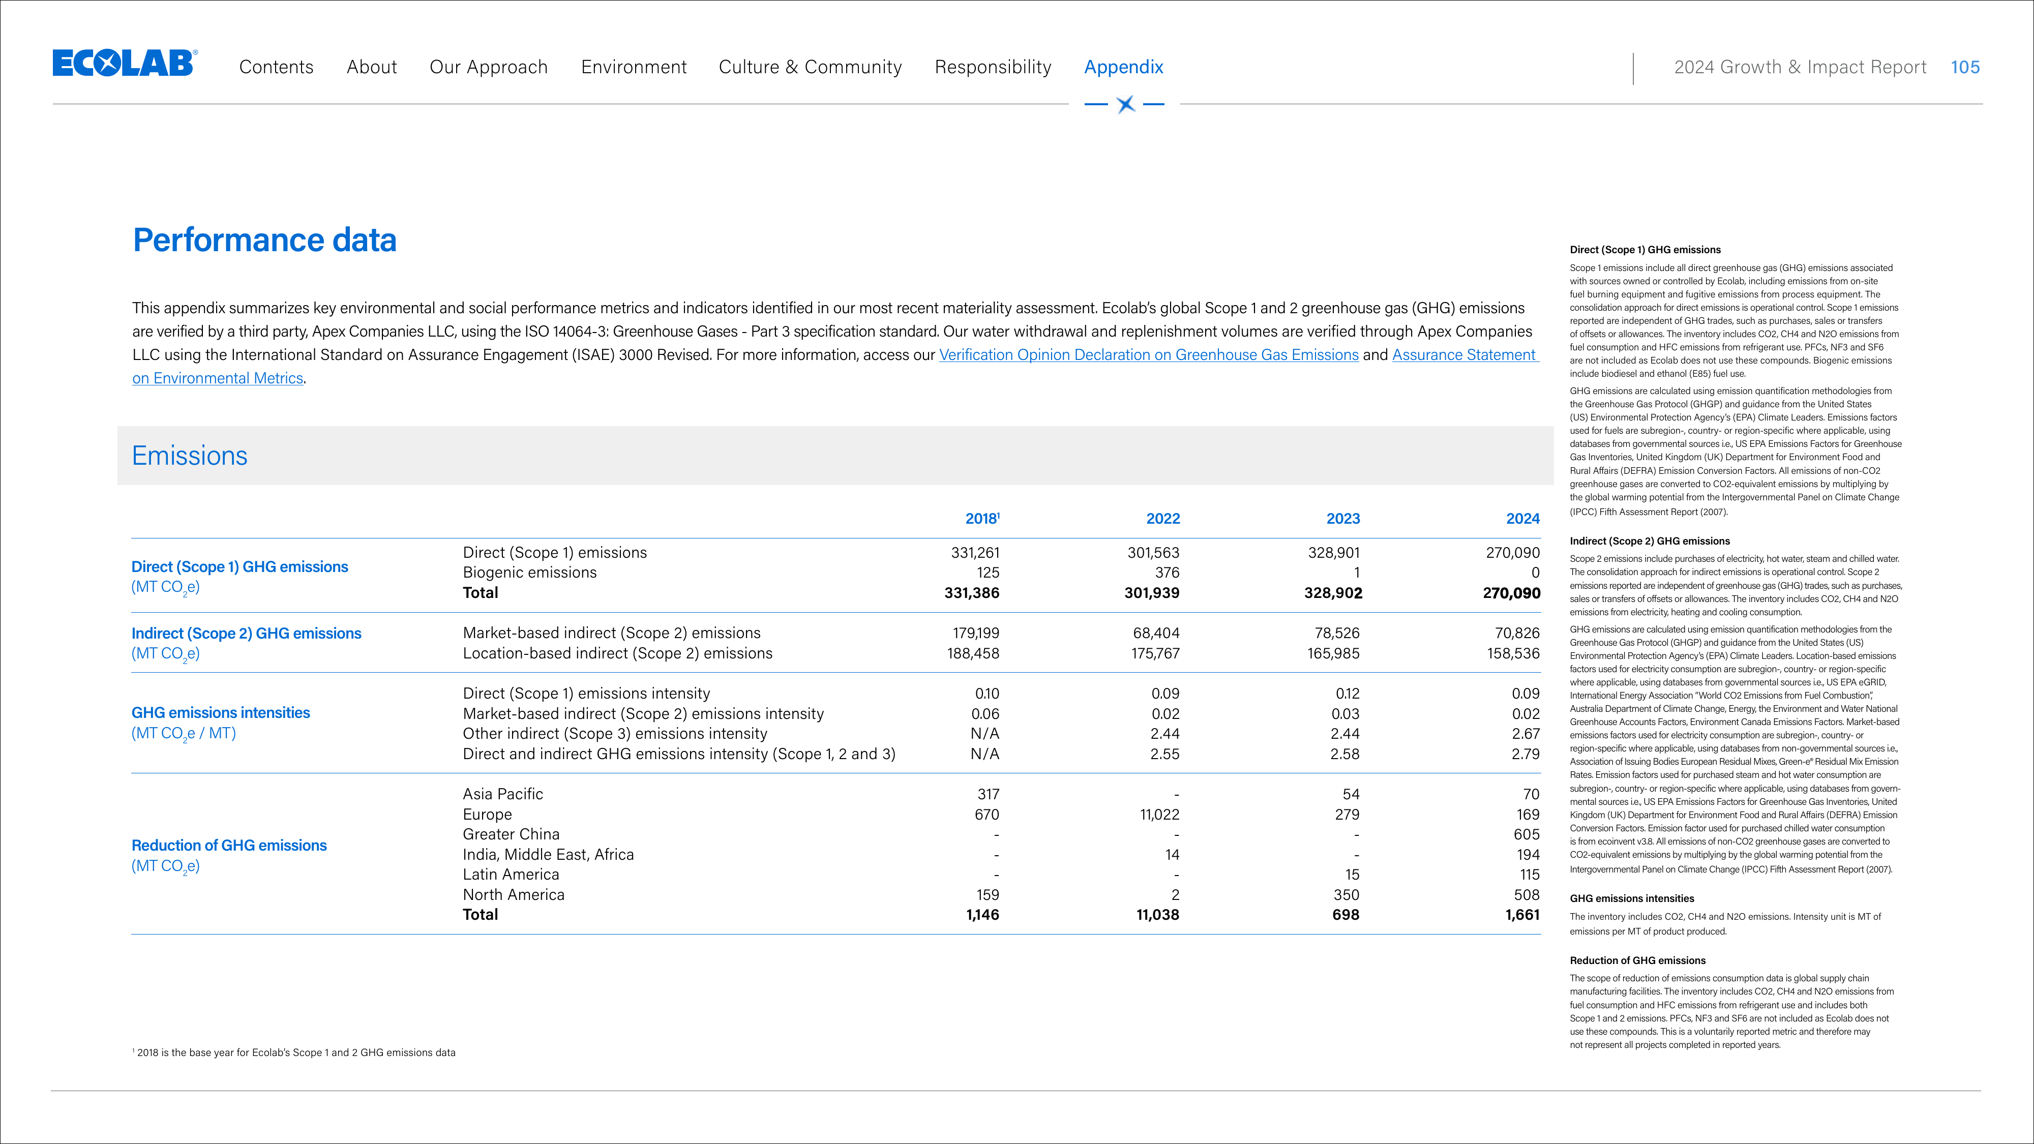Click Market-based indirect (Scope 2) emissions label
Image resolution: width=2034 pixels, height=1144 pixels.
pyautogui.click(x=612, y=633)
